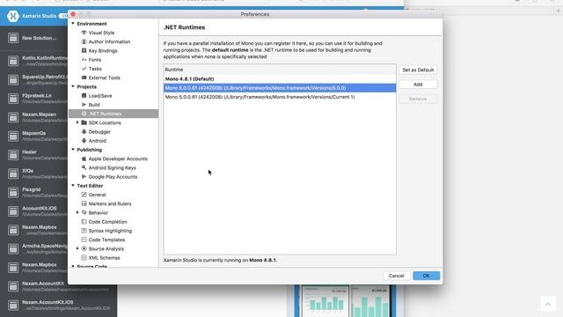The height and width of the screenshot is (317, 563).
Task: Click the Visual Style icon in sidebar
Action: point(84,33)
